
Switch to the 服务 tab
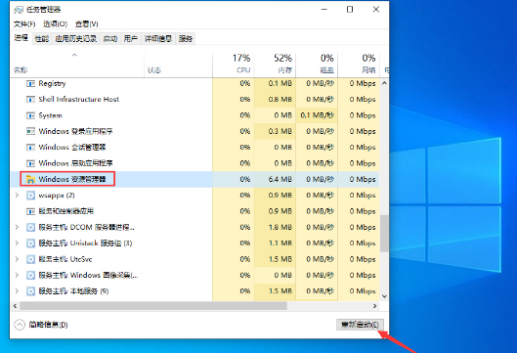186,39
